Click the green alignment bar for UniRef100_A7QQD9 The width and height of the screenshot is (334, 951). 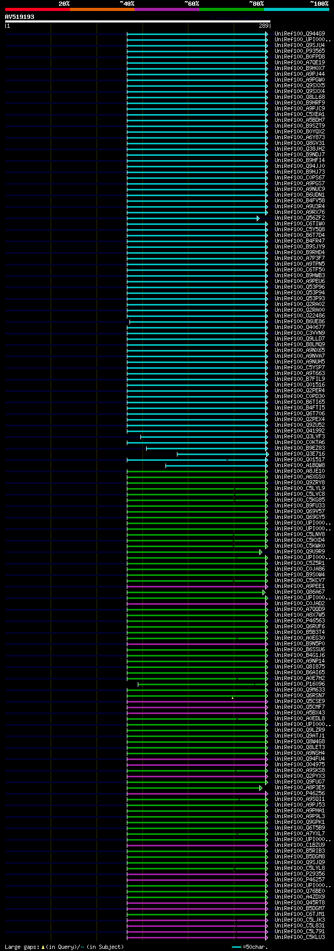[x=197, y=609]
